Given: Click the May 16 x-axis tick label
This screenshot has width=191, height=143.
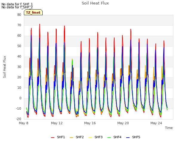Looking at the screenshot, I should (90, 123).
